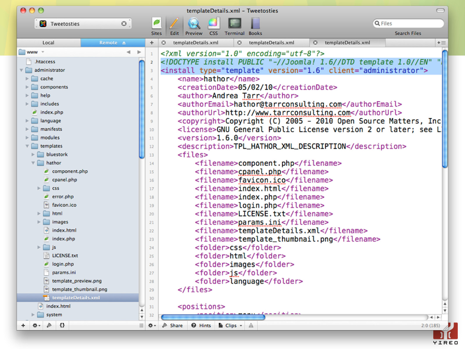Open the www path dropdown
The image size is (465, 349).
[43, 52]
